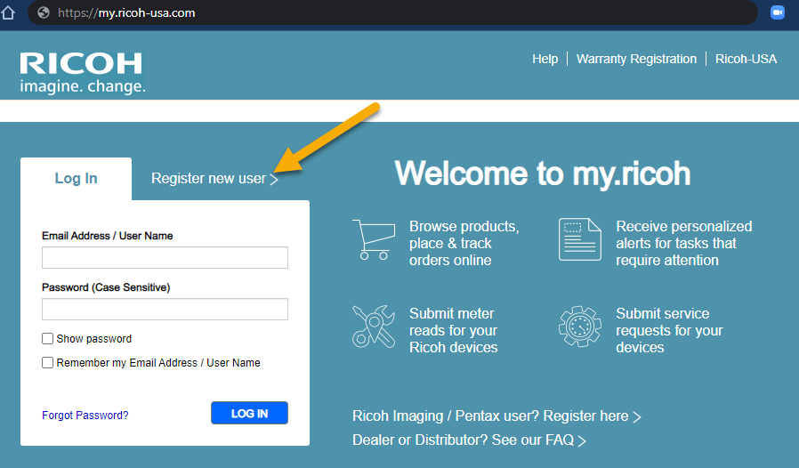799x468 pixels.
Task: Click the Zoom camera extension icon
Action: [x=778, y=12]
